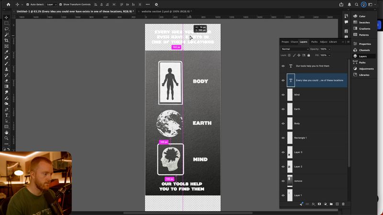Hide the Body layer
Viewport: 383px width, 215px height.
click(283, 124)
